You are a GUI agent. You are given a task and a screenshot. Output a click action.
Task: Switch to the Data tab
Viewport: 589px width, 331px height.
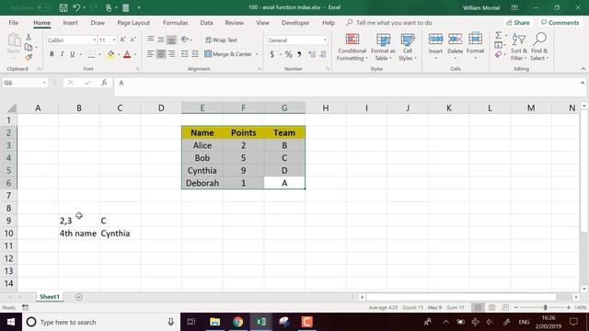click(206, 22)
